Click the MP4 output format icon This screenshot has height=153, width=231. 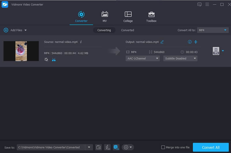(x=216, y=51)
